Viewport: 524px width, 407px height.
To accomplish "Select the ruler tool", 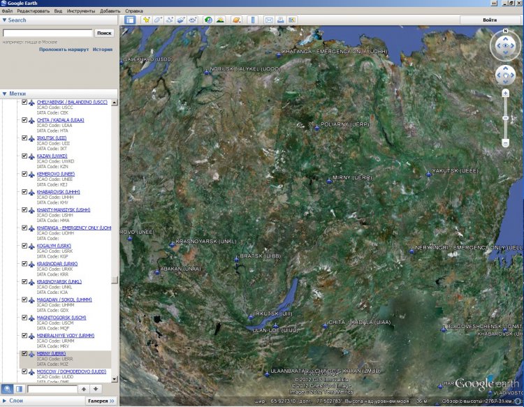I will [253, 20].
